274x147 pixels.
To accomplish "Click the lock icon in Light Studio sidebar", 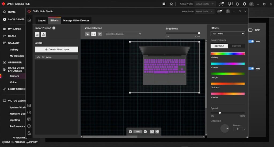I will [x=29, y=133].
